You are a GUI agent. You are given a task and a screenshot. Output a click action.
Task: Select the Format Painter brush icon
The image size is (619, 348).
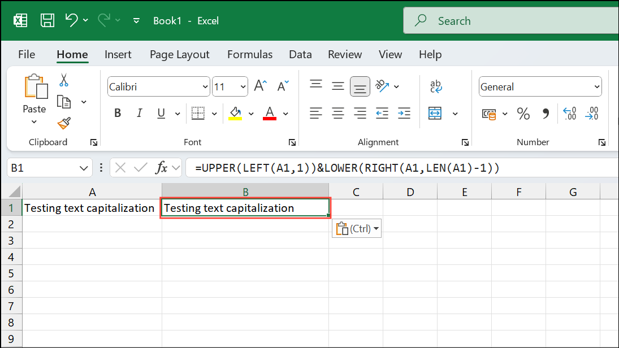(64, 123)
